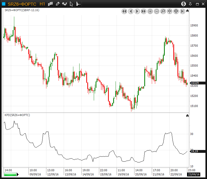The image size is (207, 179).
Task: Zoom in with the plus button
Action: coord(150,11)
